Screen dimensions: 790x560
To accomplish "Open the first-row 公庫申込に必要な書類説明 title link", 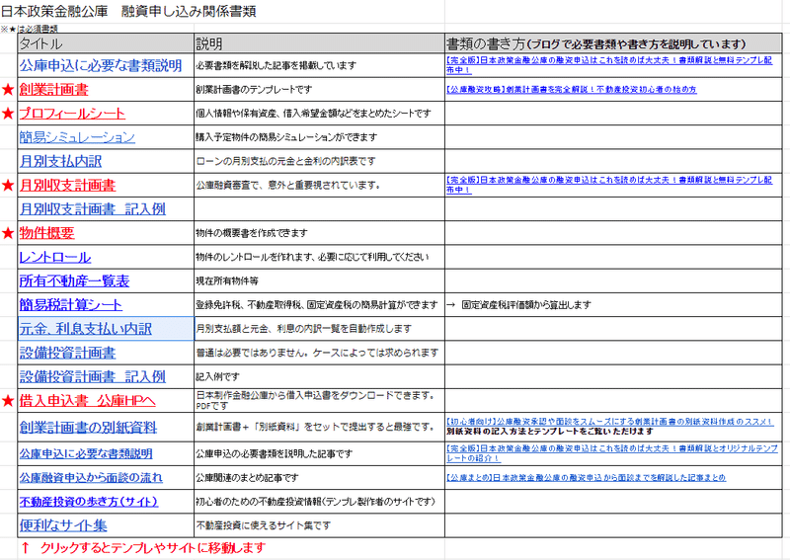I will 101,65.
